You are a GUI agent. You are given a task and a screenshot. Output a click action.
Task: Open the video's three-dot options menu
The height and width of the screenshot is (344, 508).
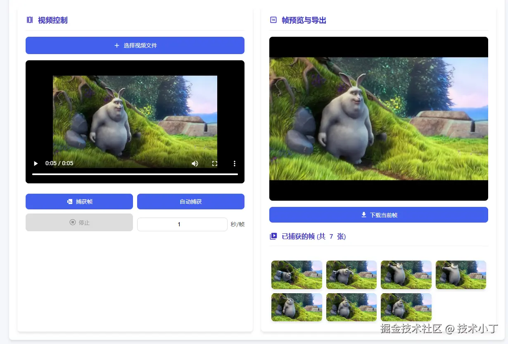pyautogui.click(x=235, y=164)
